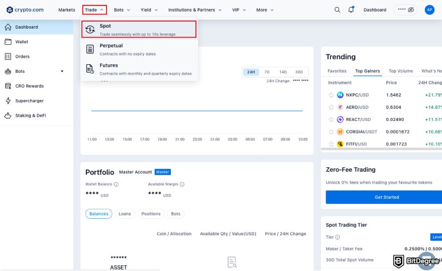This screenshot has height=271, width=442.
Task: Toggle balance visibility eye icon
Action: [411, 10]
